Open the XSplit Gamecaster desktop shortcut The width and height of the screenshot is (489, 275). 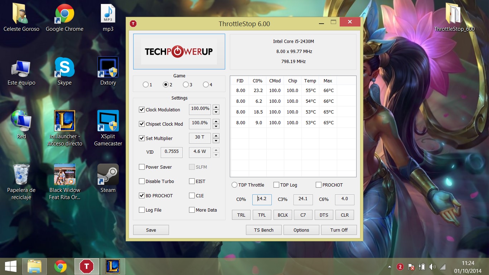108,128
